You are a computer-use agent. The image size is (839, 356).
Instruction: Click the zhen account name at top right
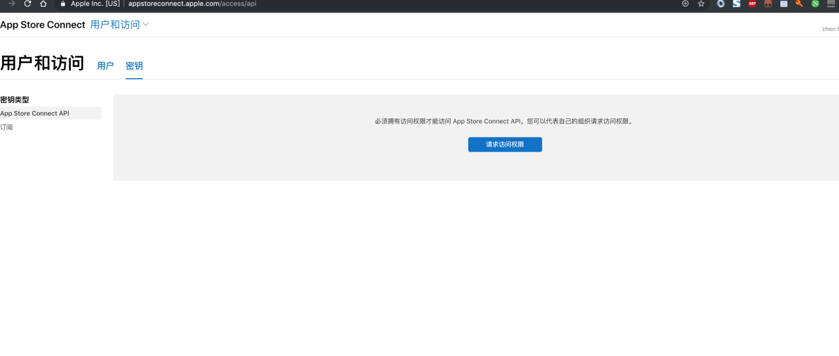click(830, 29)
